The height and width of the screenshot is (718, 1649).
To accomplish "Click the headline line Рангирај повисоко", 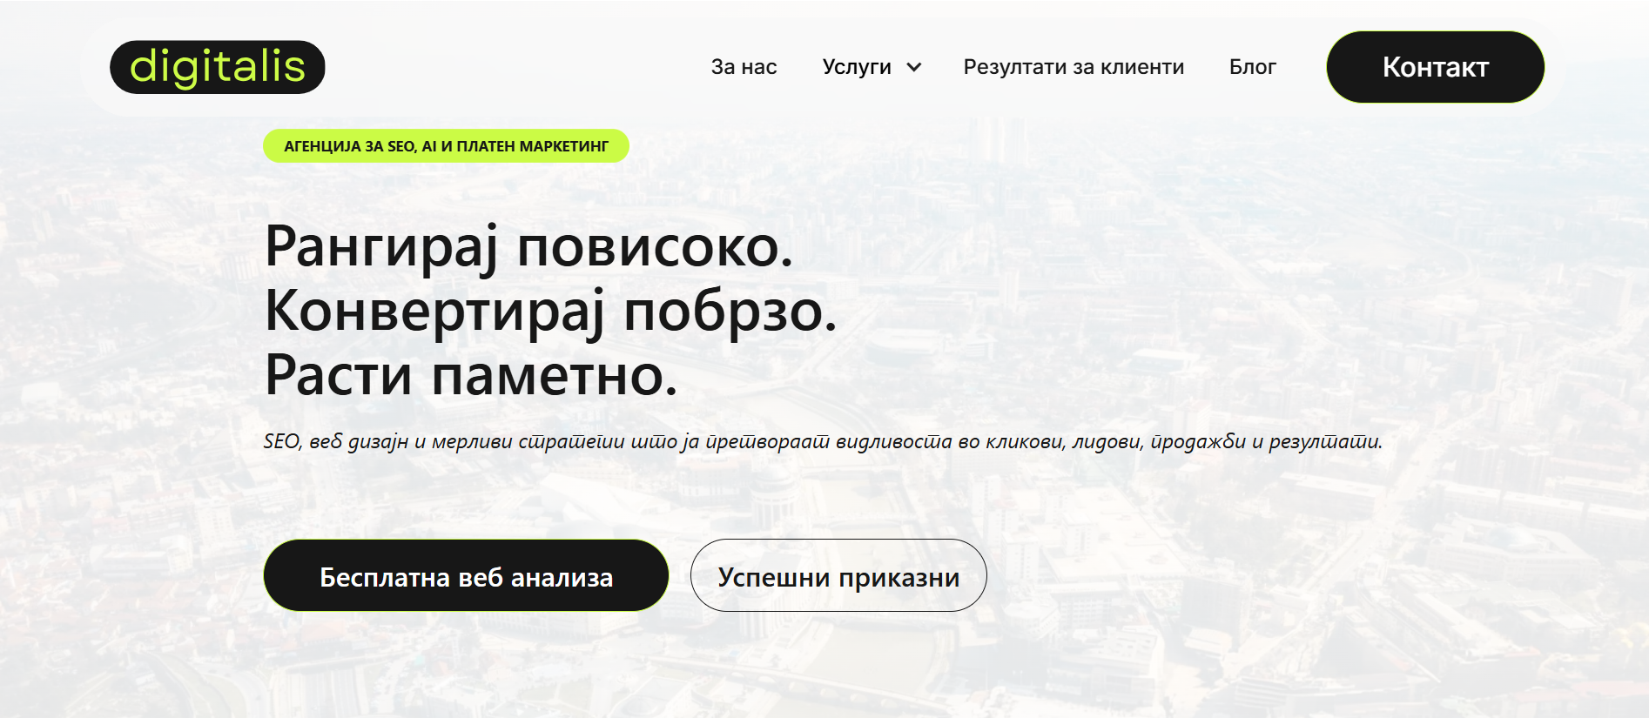I will click(528, 247).
